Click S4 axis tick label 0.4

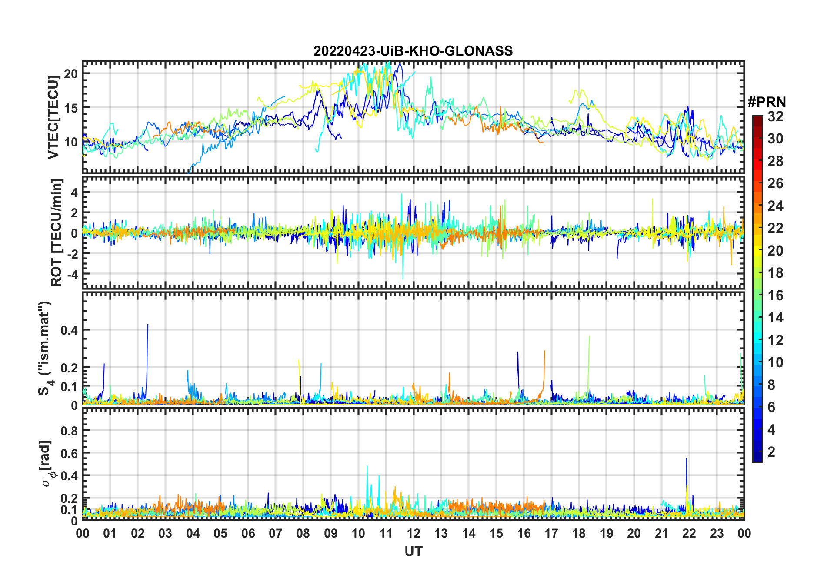tap(69, 330)
